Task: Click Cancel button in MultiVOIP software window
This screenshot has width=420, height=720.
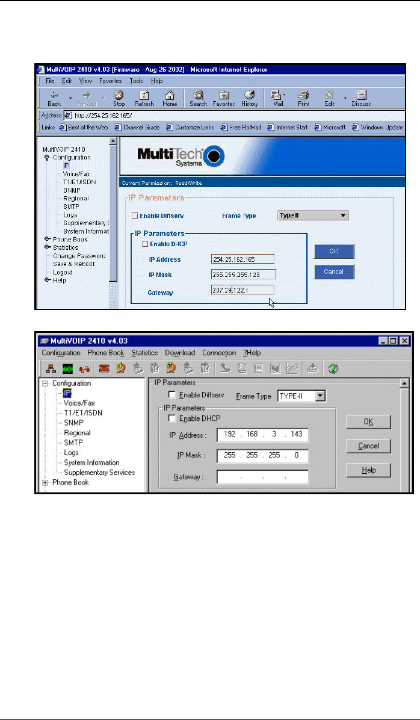Action: 369,446
